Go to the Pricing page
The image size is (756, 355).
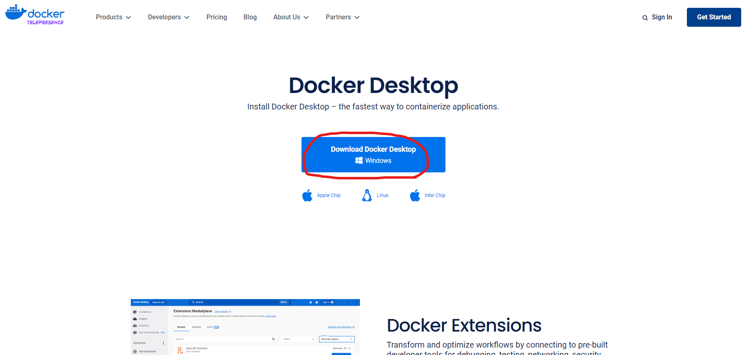217,17
